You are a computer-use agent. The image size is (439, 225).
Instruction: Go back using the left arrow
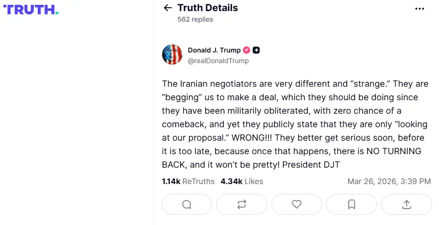pyautogui.click(x=168, y=8)
